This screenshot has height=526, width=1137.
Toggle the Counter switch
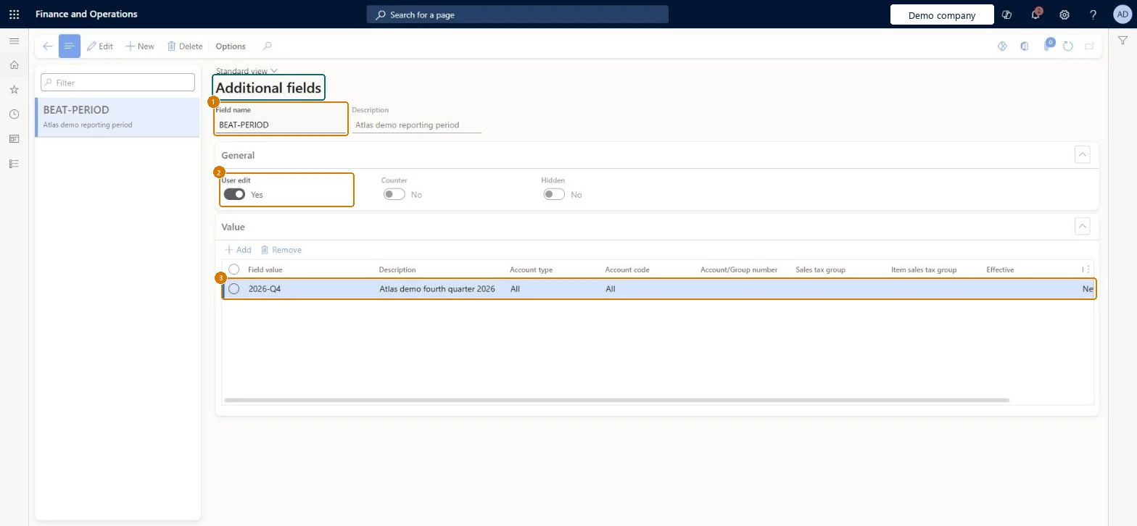click(x=394, y=194)
